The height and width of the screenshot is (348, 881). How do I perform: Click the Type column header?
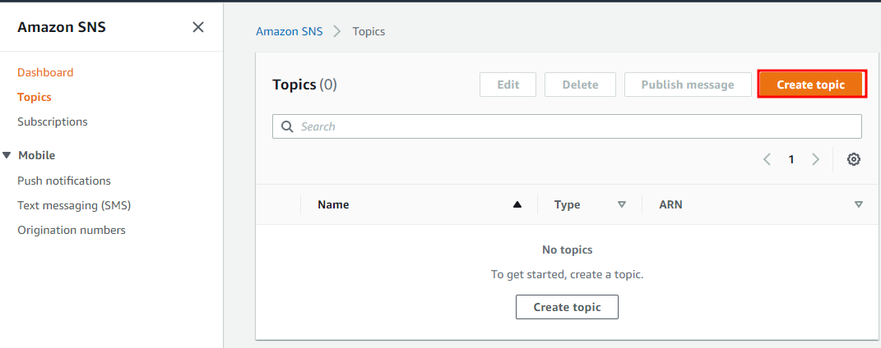tap(567, 204)
